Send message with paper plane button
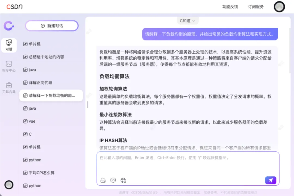This screenshot has width=294, height=196. click(271, 180)
